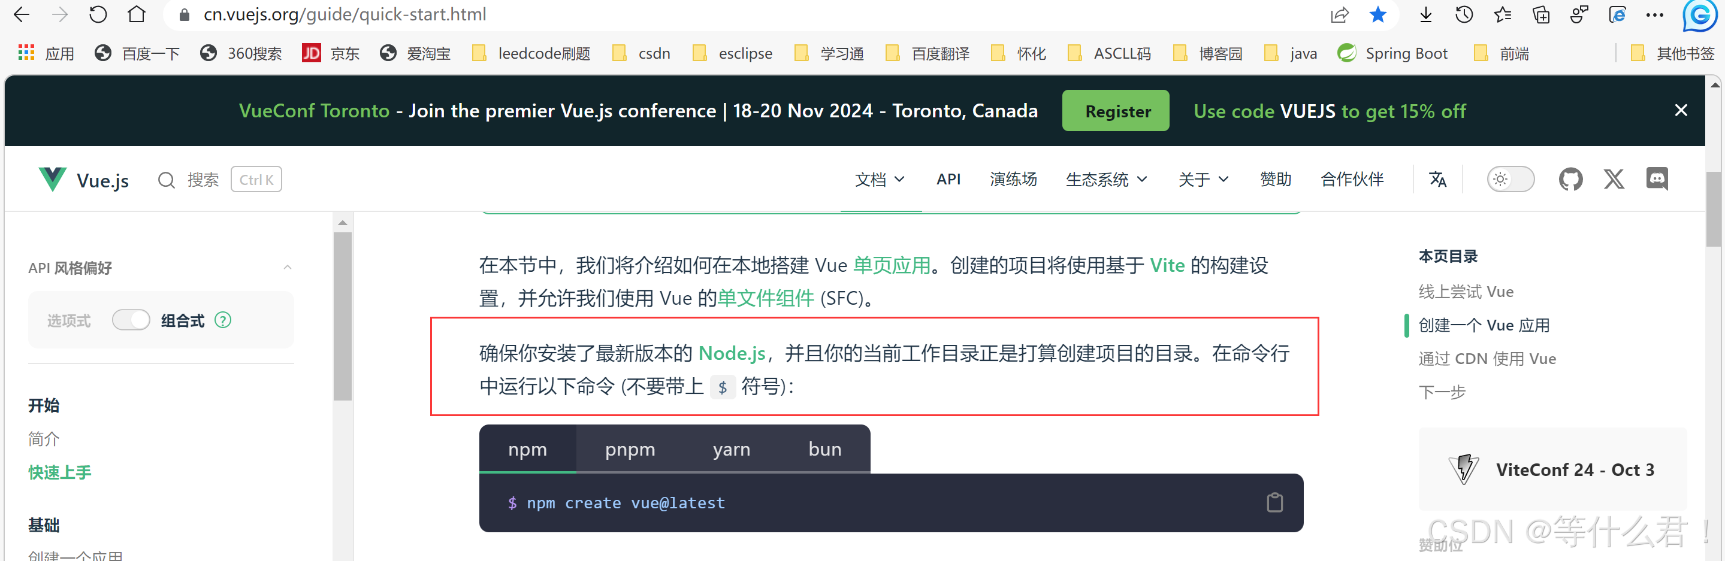The image size is (1725, 561).
Task: Open the X (Twitter) icon
Action: click(1614, 180)
